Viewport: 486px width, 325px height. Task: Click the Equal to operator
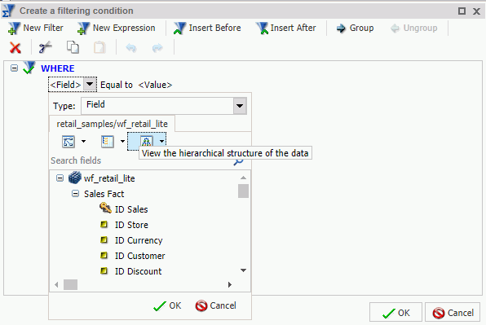click(117, 85)
